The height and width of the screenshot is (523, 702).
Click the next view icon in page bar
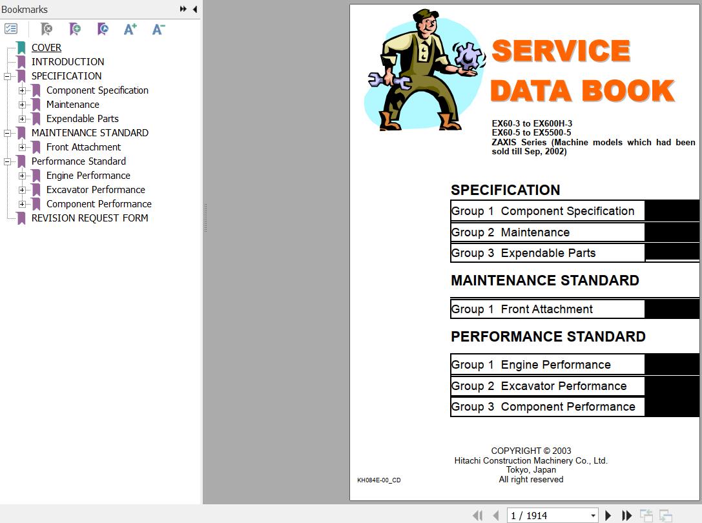[x=666, y=515]
